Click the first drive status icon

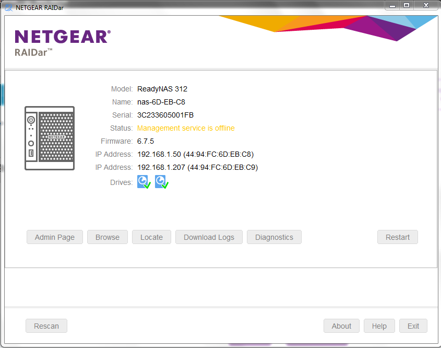[144, 182]
